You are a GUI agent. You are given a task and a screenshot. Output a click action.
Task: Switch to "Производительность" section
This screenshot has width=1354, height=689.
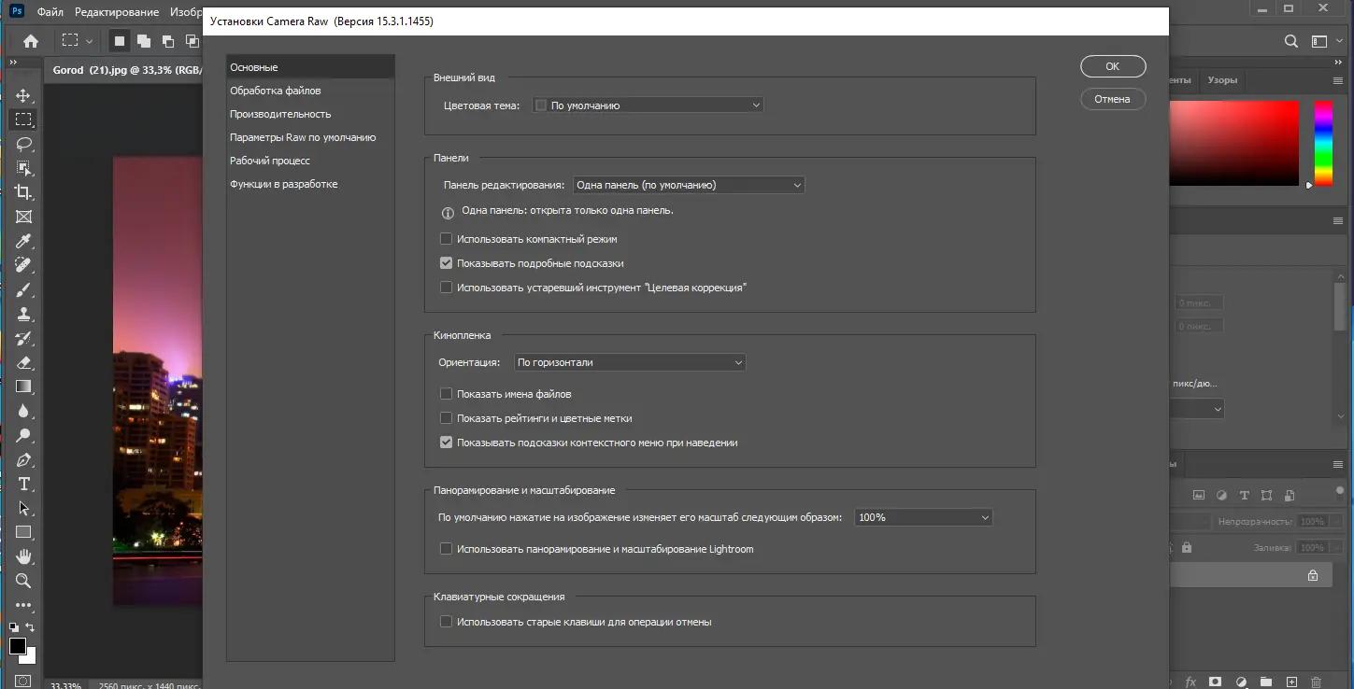pyautogui.click(x=310, y=114)
